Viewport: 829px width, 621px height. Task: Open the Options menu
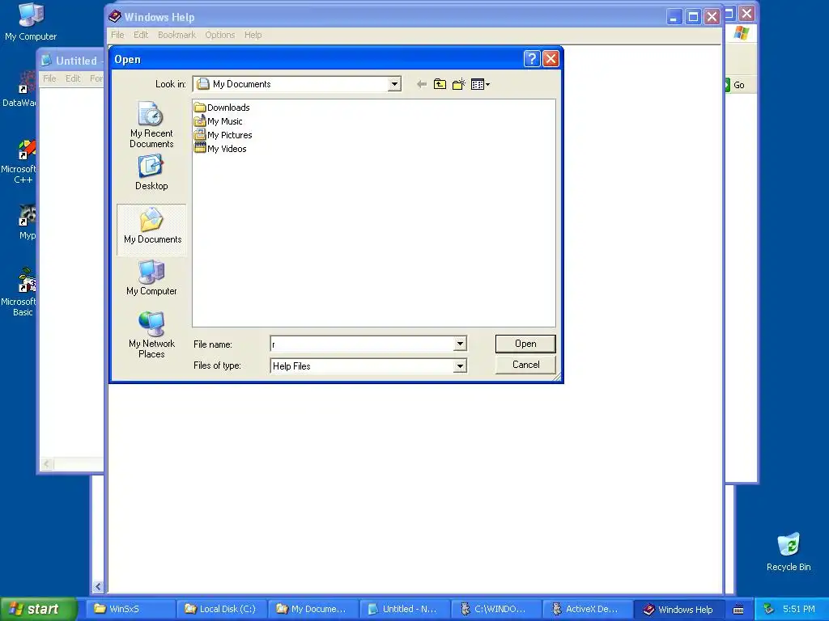point(220,35)
